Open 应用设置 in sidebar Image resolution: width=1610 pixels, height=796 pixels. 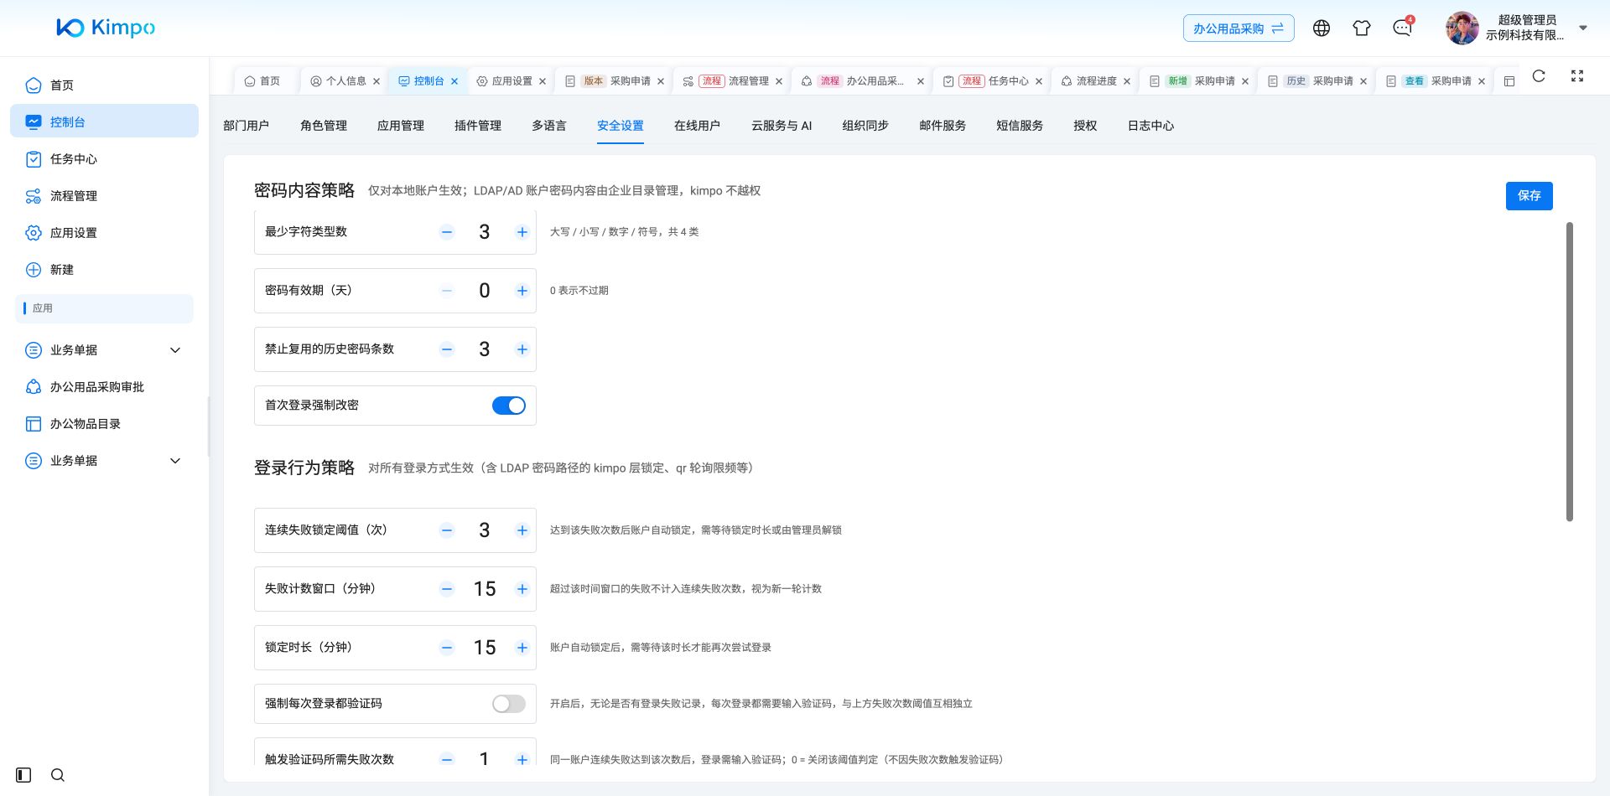(x=104, y=233)
